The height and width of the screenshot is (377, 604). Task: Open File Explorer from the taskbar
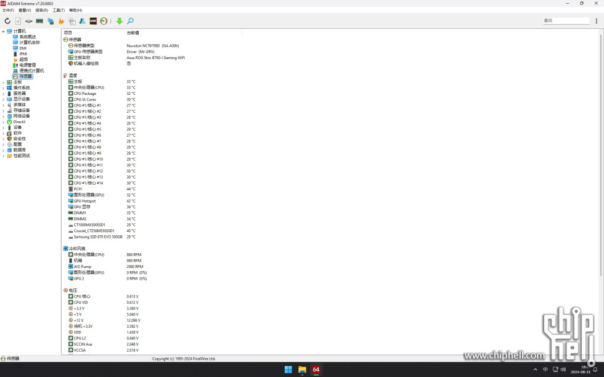click(x=302, y=370)
